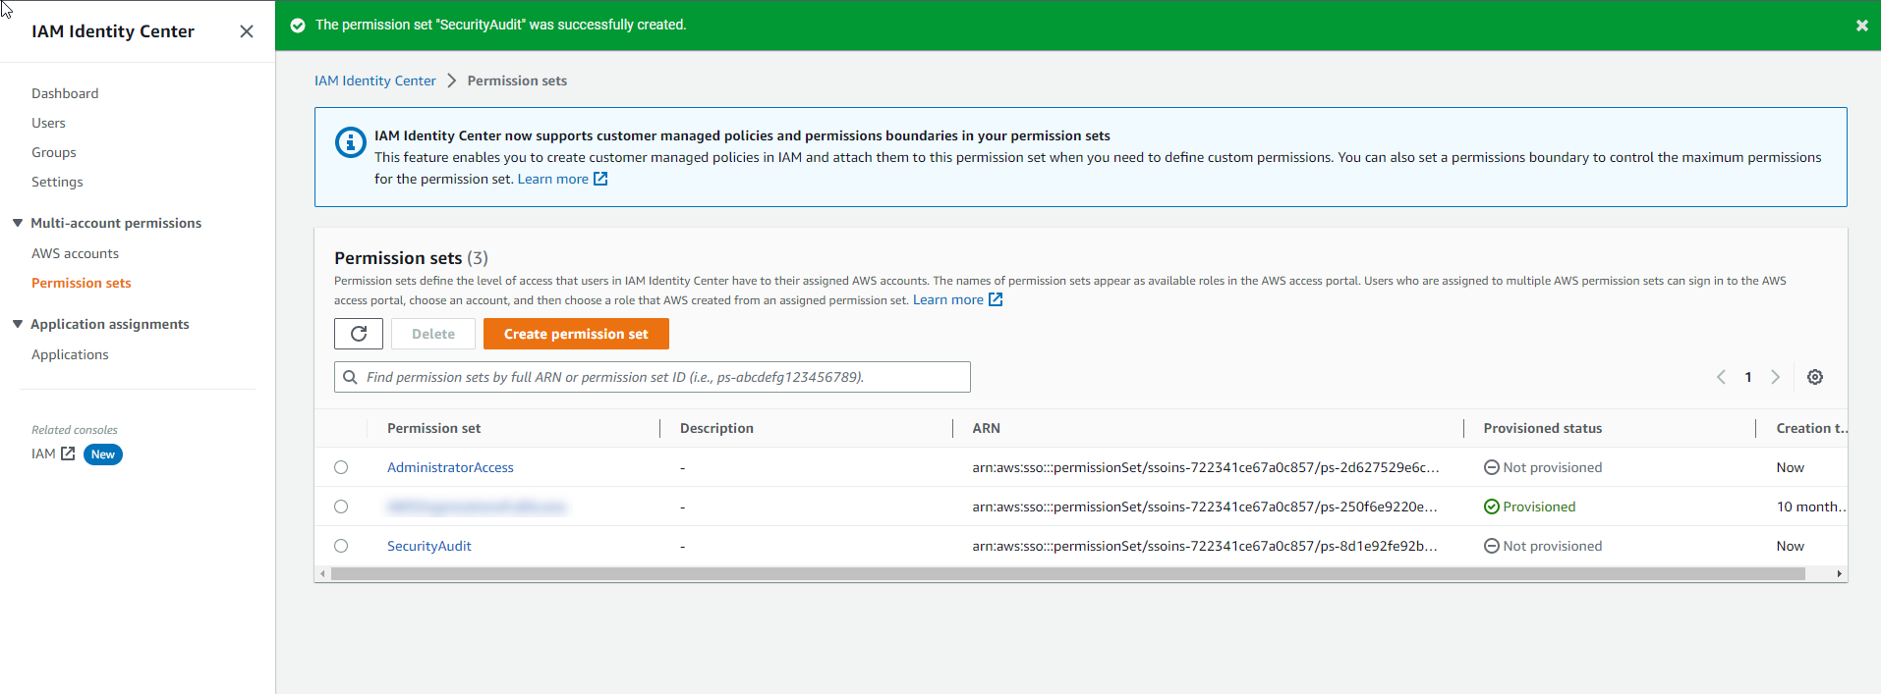Click external link icon after banner Learn more

[x=600, y=179]
